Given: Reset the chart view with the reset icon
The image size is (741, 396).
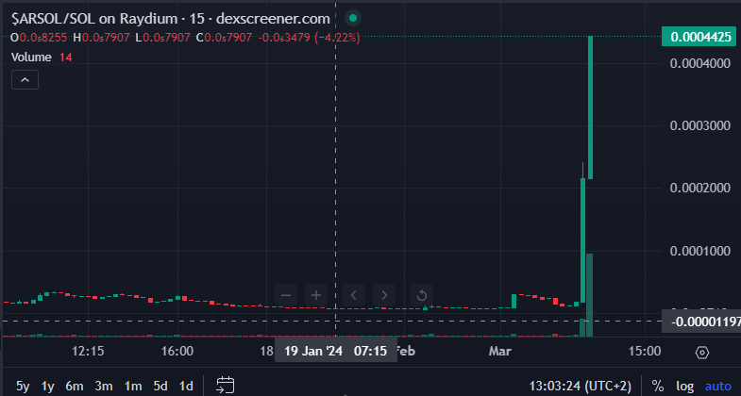Looking at the screenshot, I should click(x=422, y=295).
